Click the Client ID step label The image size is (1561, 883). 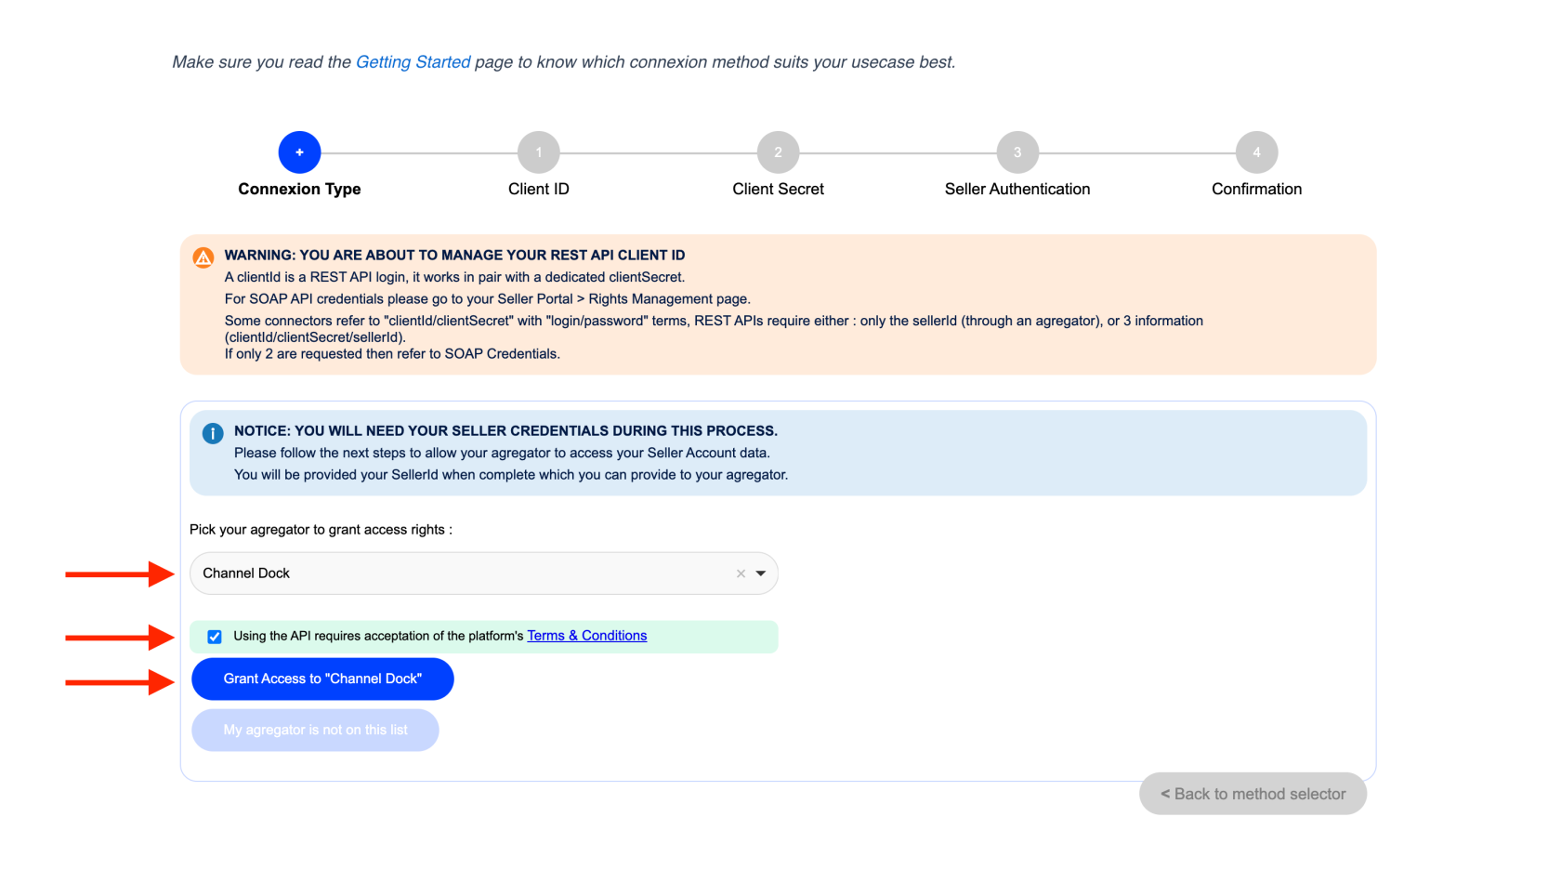pyautogui.click(x=539, y=189)
